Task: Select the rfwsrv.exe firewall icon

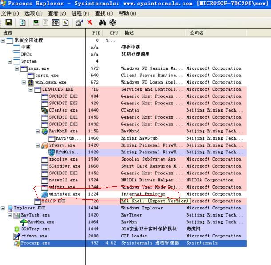Action: pos(45,145)
